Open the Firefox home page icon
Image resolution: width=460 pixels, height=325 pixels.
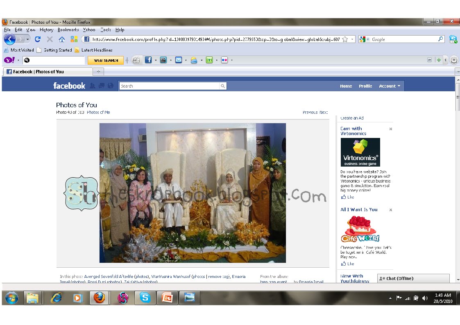pyautogui.click(x=61, y=39)
